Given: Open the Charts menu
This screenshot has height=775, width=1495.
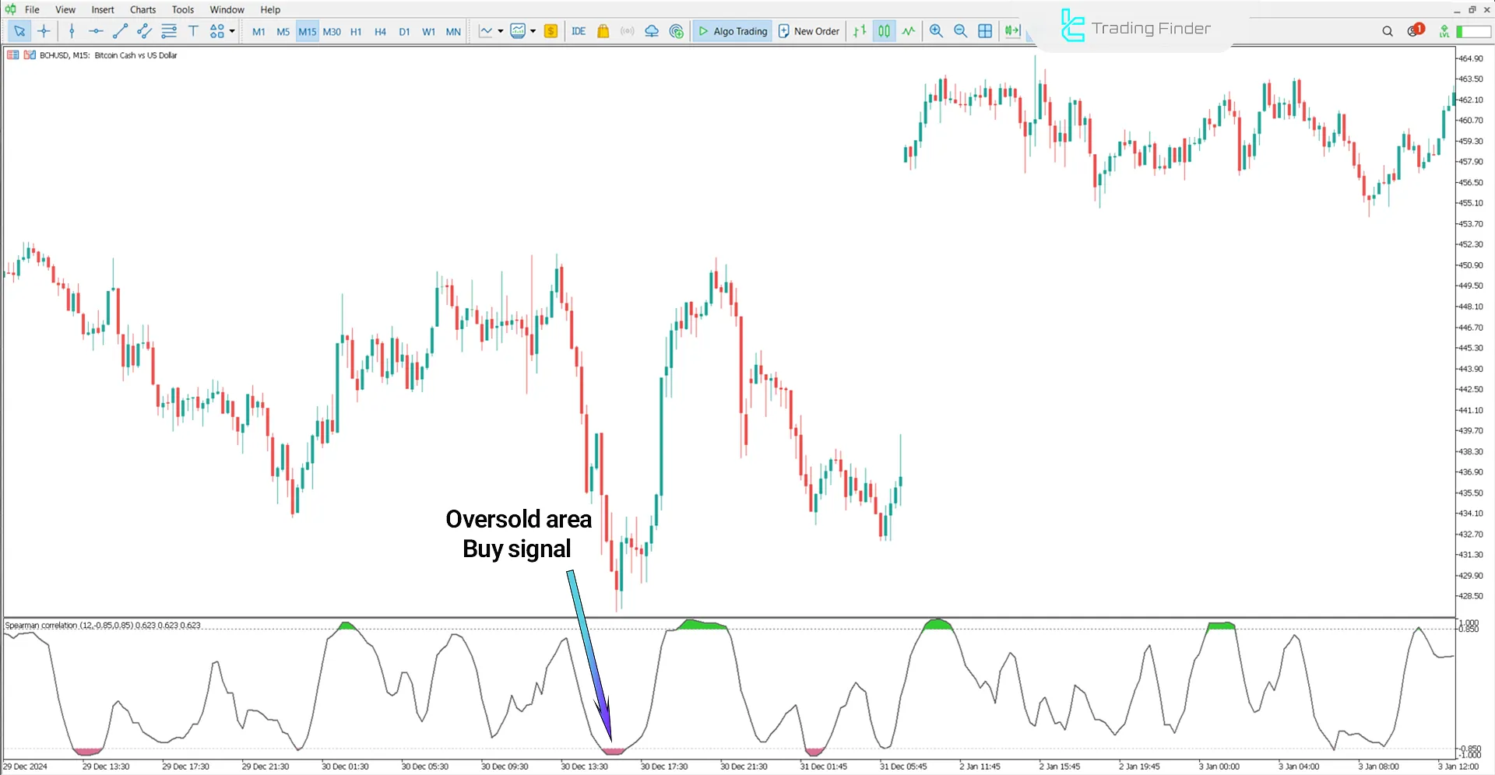Looking at the screenshot, I should click(142, 9).
